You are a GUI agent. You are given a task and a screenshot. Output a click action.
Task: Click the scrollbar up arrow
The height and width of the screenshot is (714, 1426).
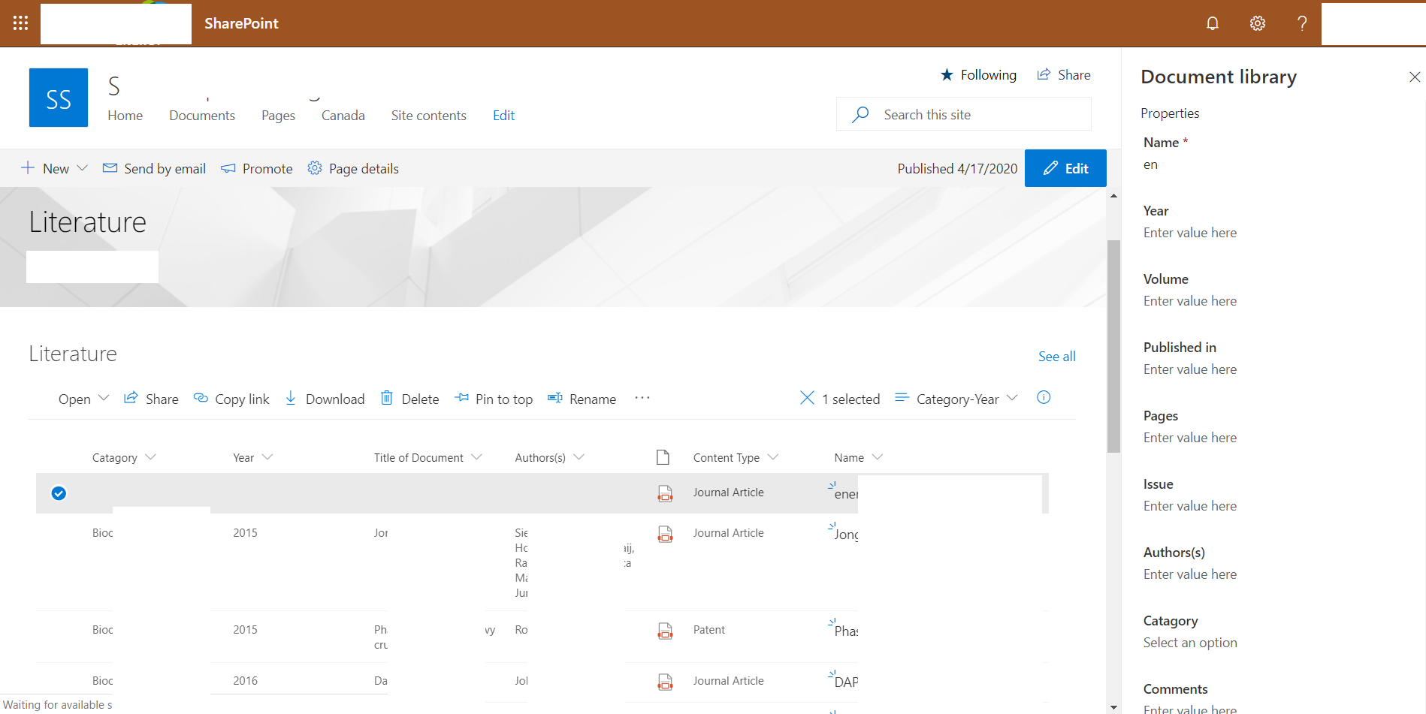click(x=1113, y=195)
